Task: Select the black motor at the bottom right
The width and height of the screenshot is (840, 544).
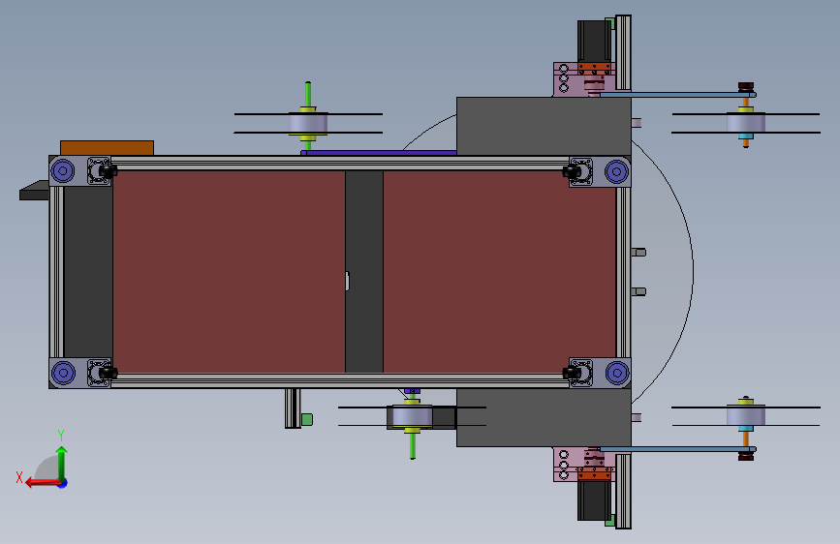Action: coord(594,500)
